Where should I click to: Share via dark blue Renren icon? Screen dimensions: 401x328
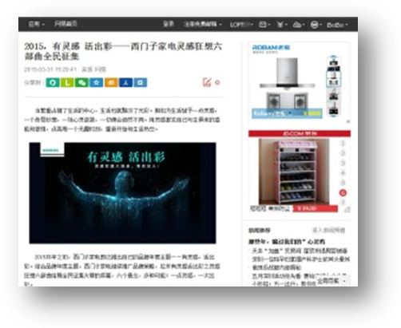125,82
